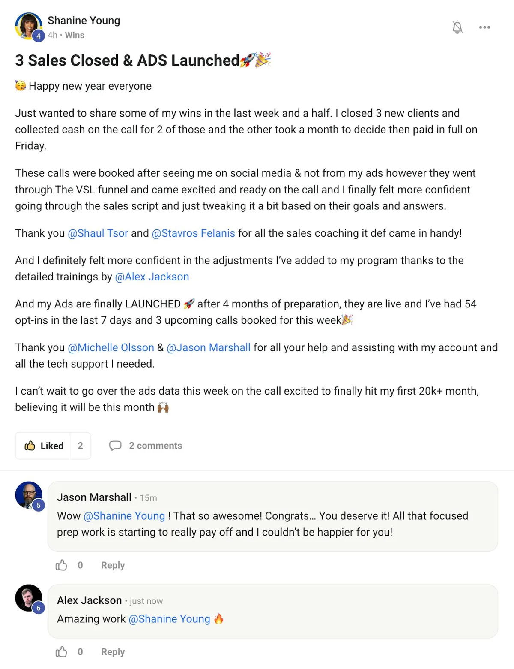Image resolution: width=514 pixels, height=669 pixels.
Task: Click the notification bell icon
Action: pyautogui.click(x=457, y=27)
